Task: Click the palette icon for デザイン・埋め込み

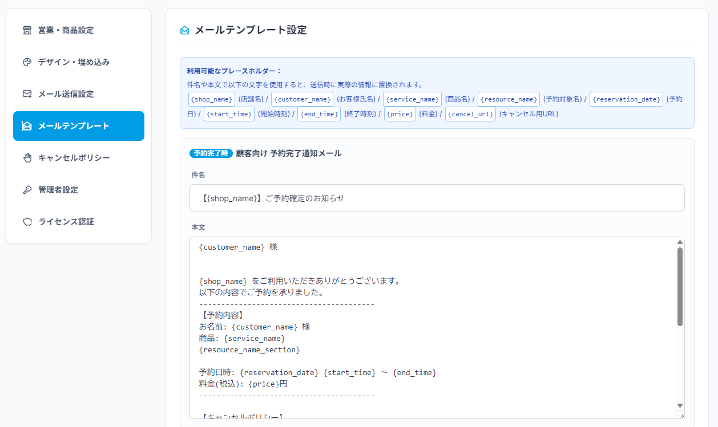Action: (x=27, y=62)
